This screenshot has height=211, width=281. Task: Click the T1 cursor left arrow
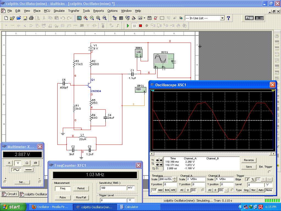[x=157, y=160]
